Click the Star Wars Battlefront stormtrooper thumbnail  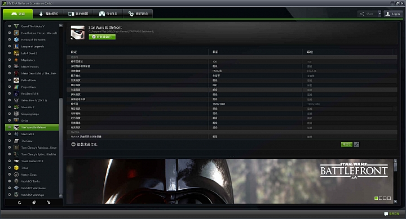coord(78,32)
